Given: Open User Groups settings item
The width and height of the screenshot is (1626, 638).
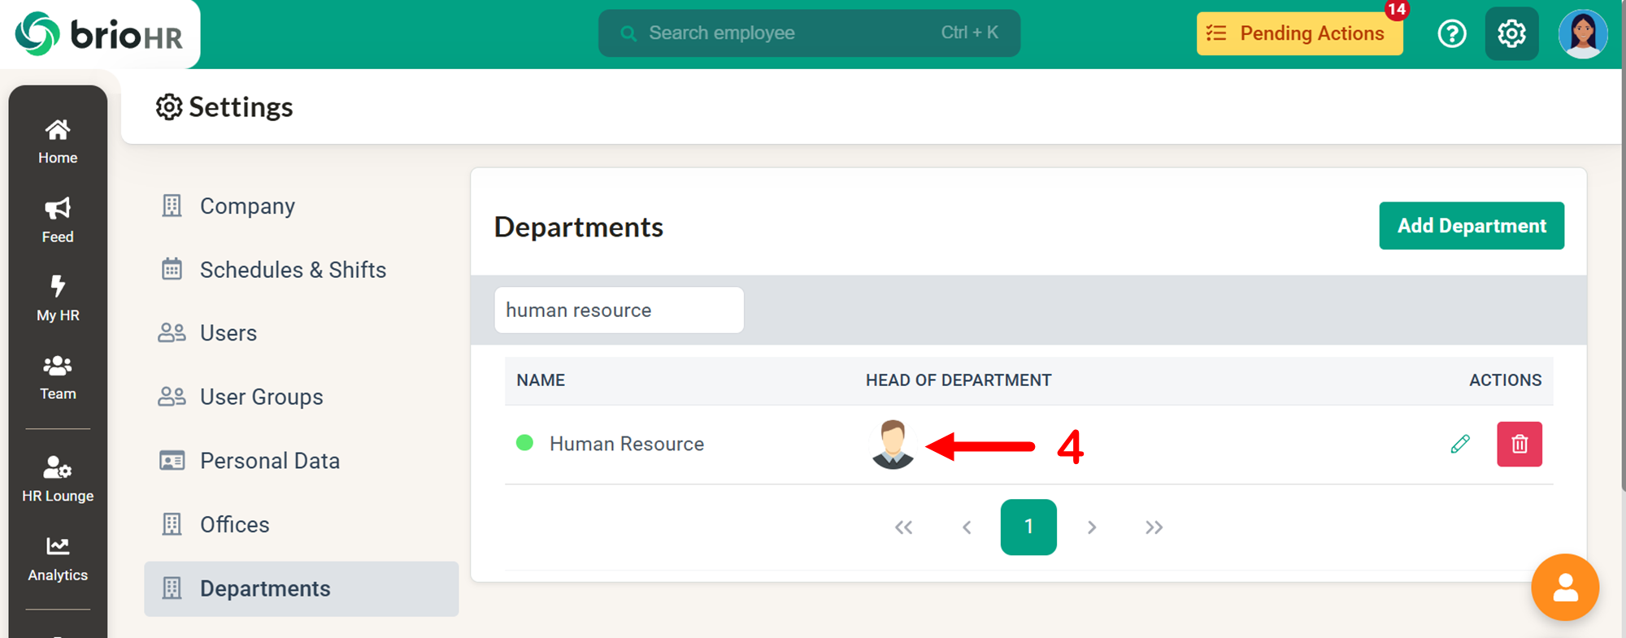Looking at the screenshot, I should tap(261, 397).
